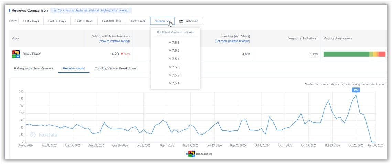Viewport: 392px width, 164px height.
Task: Click the Negative(1-3 Stars) column header
Action: pos(303,38)
